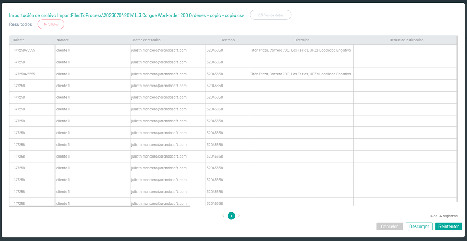Sort by the Cliente column header
The image size is (467, 241).
click(x=19, y=40)
